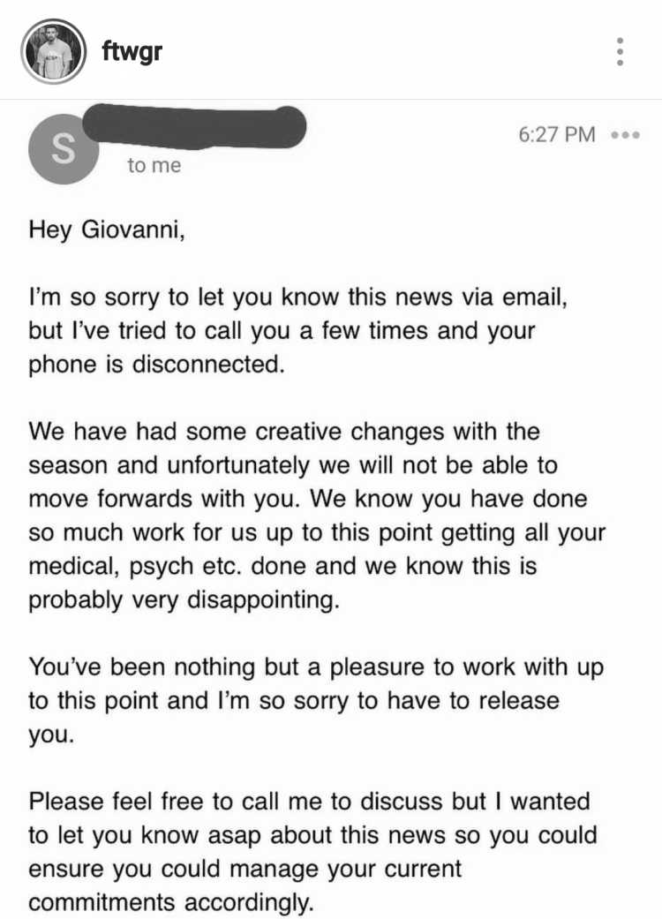662x919 pixels.
Task: Open the post options vertical dots menu
Action: point(621,51)
